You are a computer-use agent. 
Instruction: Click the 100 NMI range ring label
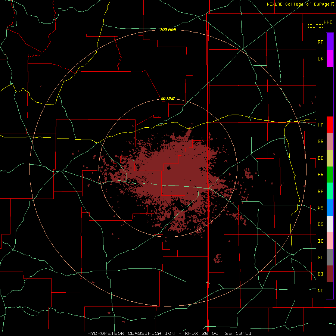[168, 29]
